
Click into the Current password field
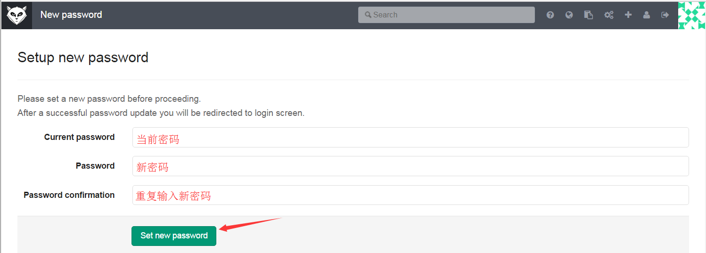pyautogui.click(x=410, y=138)
